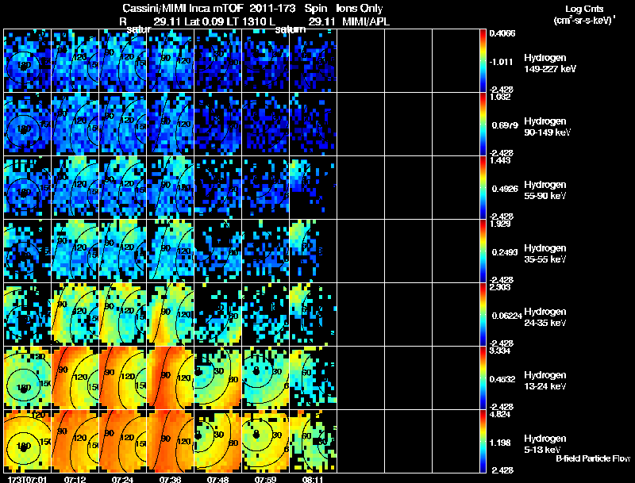
Task: Click the 07:36 time label
Action: (170, 479)
